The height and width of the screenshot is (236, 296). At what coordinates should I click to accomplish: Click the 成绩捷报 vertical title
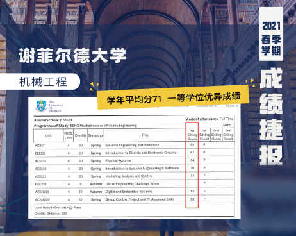(271, 117)
